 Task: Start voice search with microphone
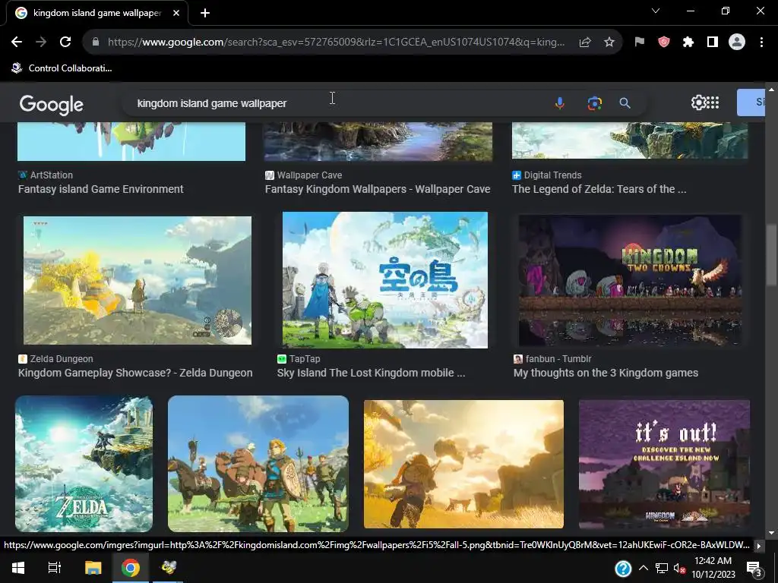(x=560, y=103)
